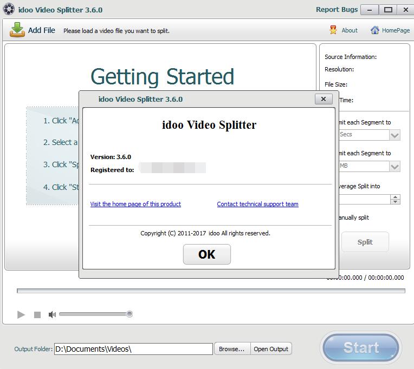
Task: Click the Open Output button
Action: point(271,349)
